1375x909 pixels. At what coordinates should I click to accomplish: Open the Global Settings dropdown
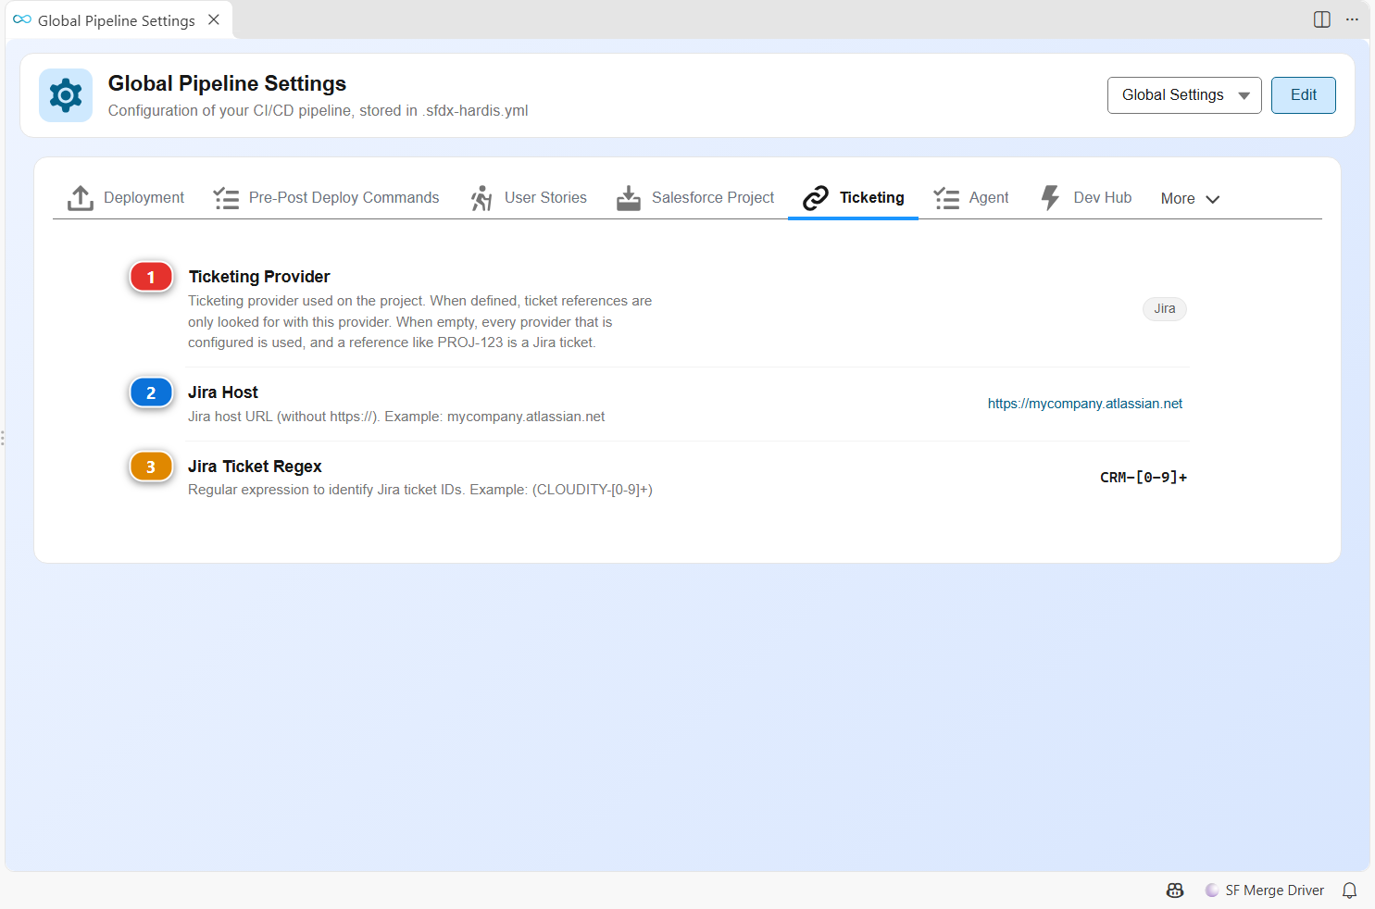click(x=1184, y=95)
